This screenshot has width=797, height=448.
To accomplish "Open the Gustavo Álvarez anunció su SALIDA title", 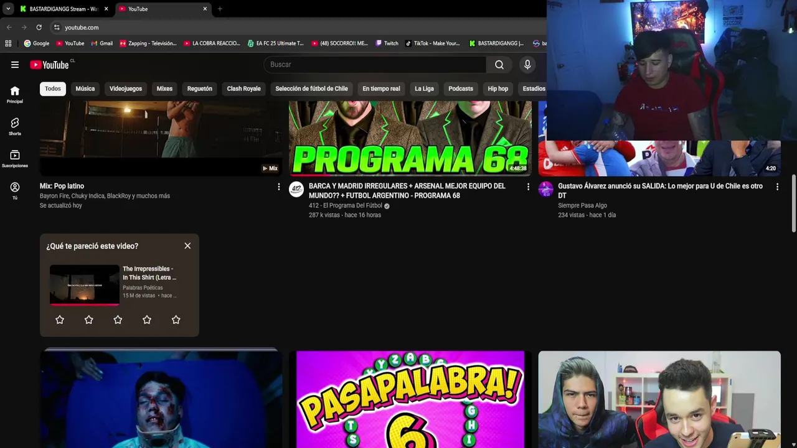I will pyautogui.click(x=660, y=190).
